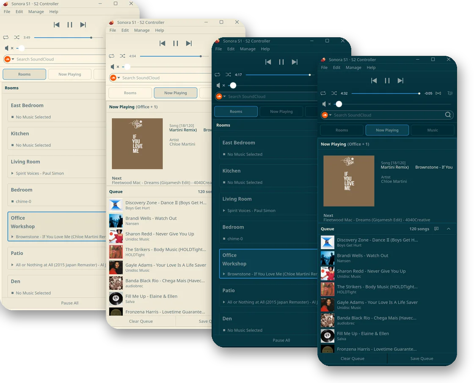Open the Manage menu in front dark window
Screen dimensions: 474x383
(x=353, y=67)
